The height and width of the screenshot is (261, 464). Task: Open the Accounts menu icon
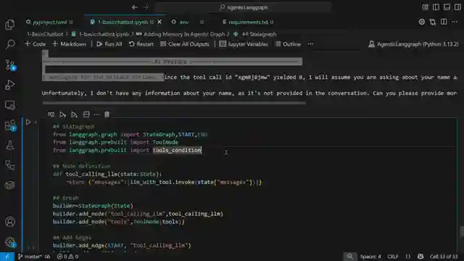click(9, 222)
